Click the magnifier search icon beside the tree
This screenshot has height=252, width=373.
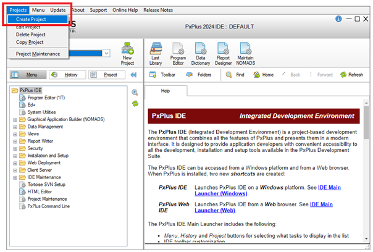pyautogui.click(x=135, y=92)
